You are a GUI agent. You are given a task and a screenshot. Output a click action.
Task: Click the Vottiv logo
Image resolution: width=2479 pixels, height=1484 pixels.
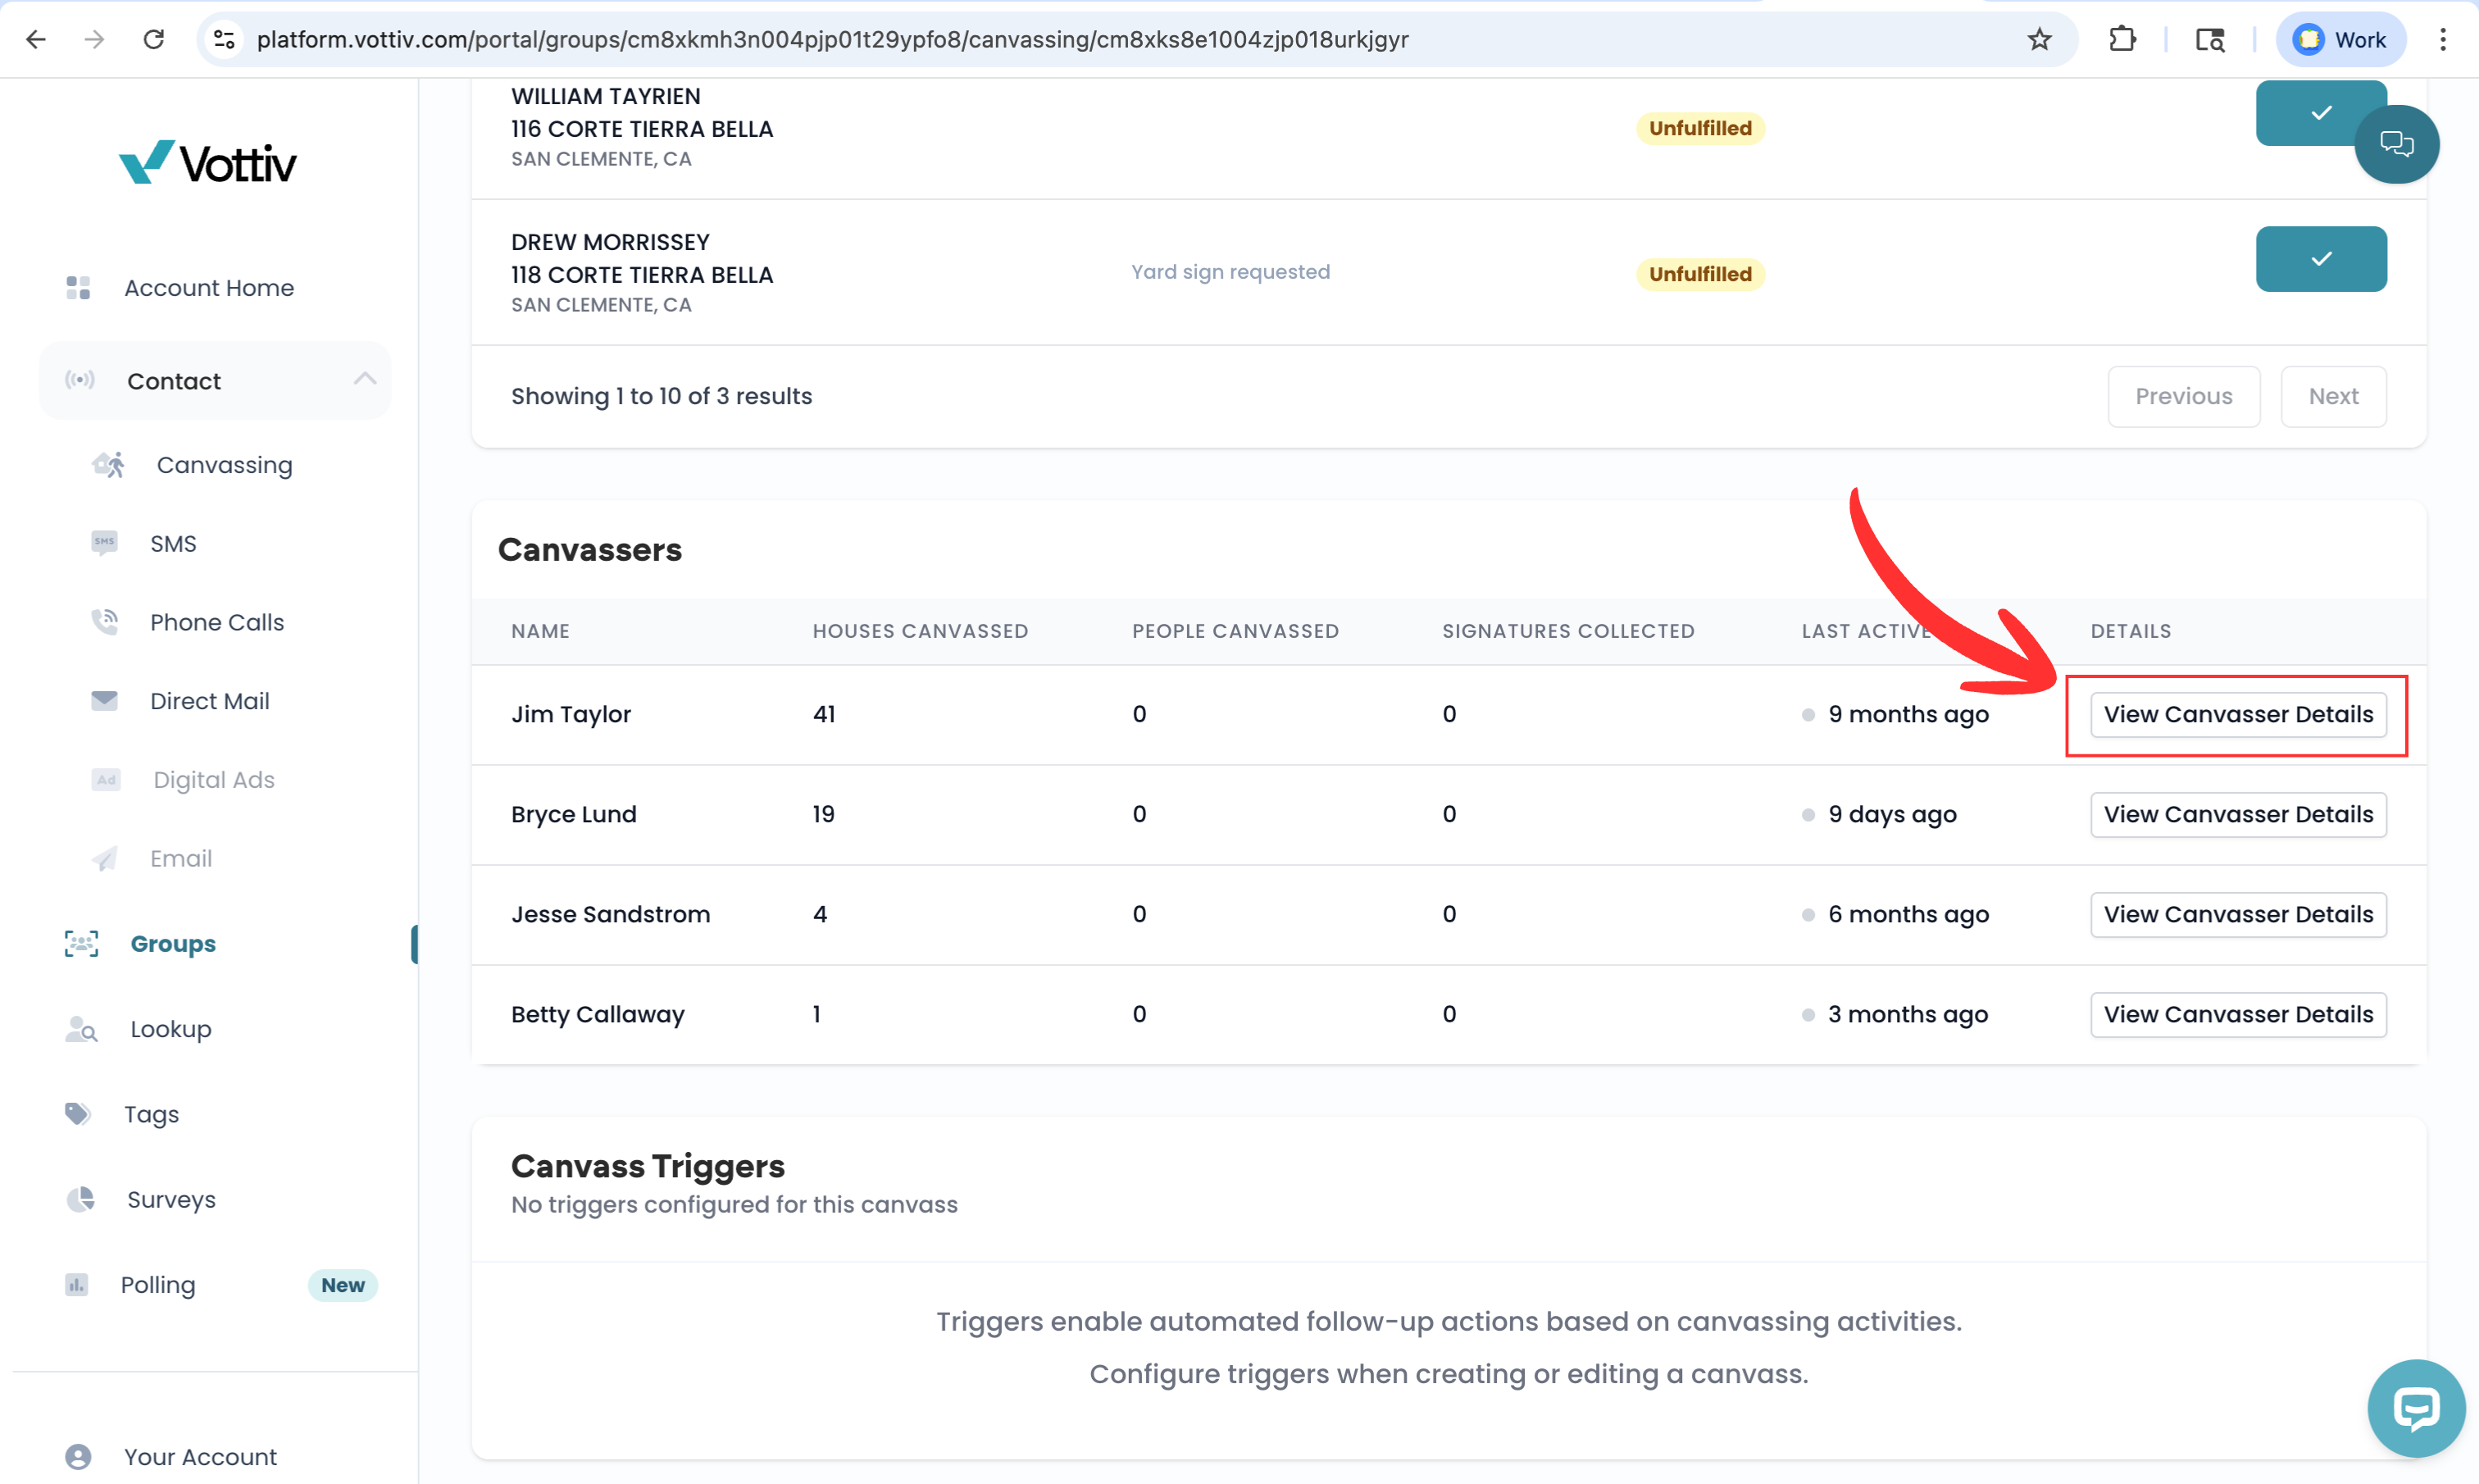[x=208, y=162]
